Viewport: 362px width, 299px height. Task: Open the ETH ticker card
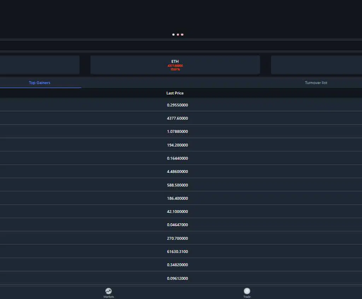175,65
